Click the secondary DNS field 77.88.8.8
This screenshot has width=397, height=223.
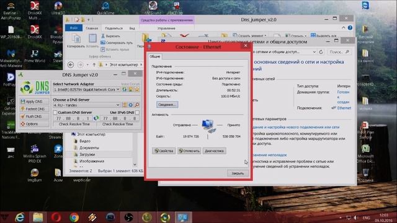coord(120,118)
